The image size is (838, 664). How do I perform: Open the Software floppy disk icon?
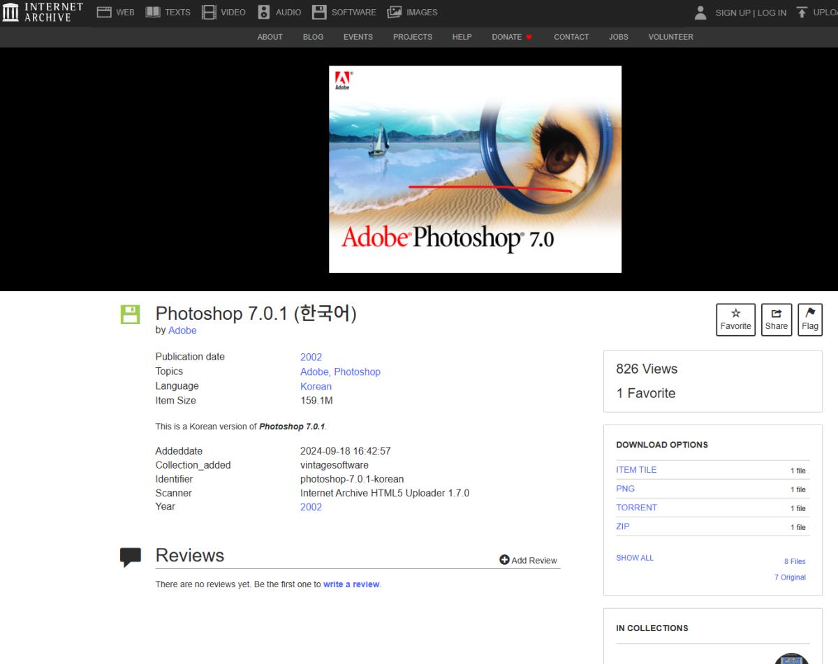(319, 12)
